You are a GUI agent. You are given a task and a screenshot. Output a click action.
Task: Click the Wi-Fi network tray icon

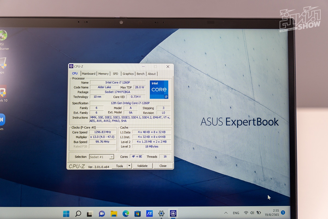[x=246, y=213]
